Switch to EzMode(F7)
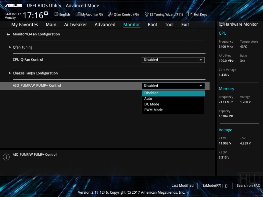The height and width of the screenshot is (197, 263). pyautogui.click(x=215, y=186)
